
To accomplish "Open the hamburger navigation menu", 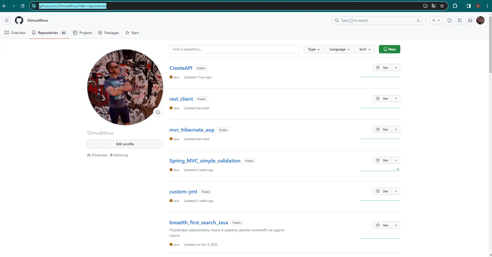I will [7, 20].
